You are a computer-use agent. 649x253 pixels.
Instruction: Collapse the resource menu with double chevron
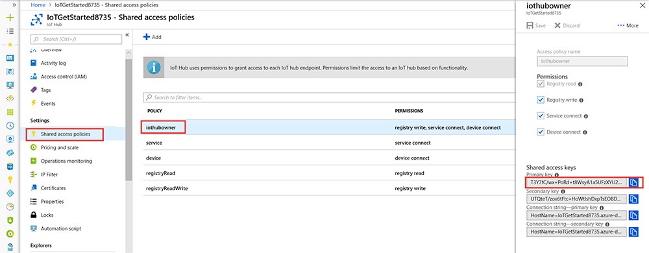127,35
